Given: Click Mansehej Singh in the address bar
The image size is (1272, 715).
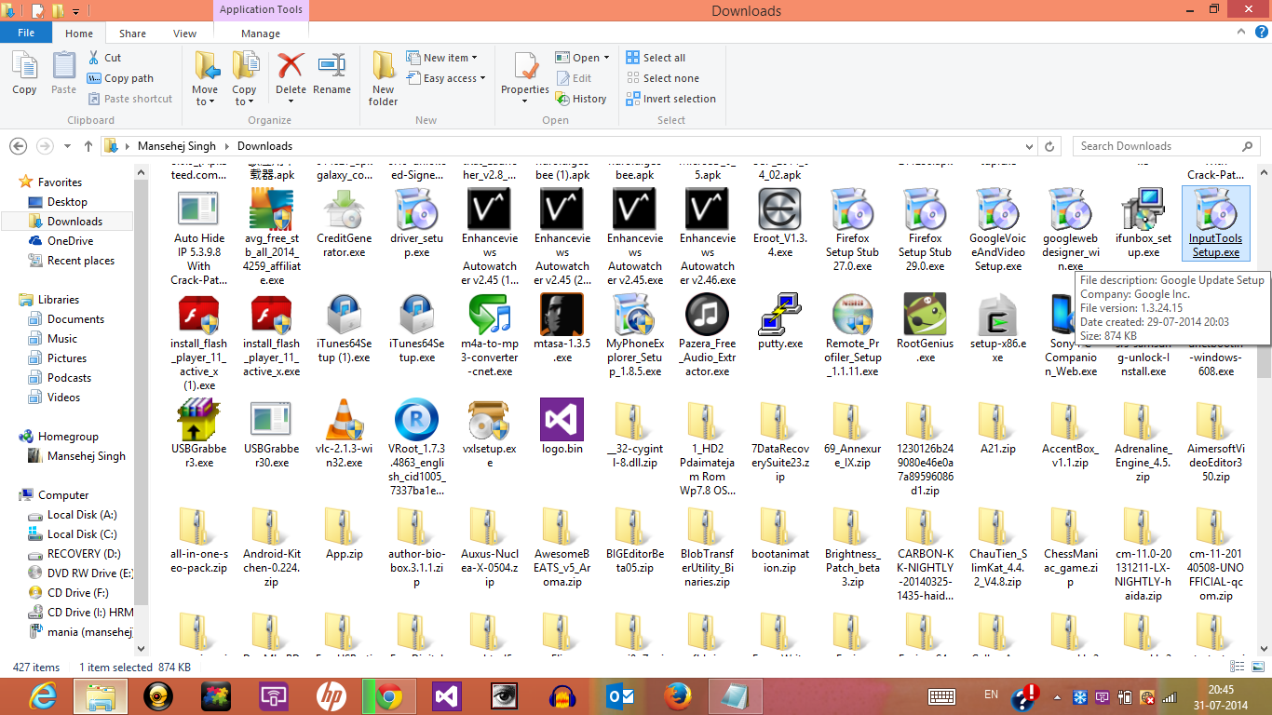Looking at the screenshot, I should (177, 146).
